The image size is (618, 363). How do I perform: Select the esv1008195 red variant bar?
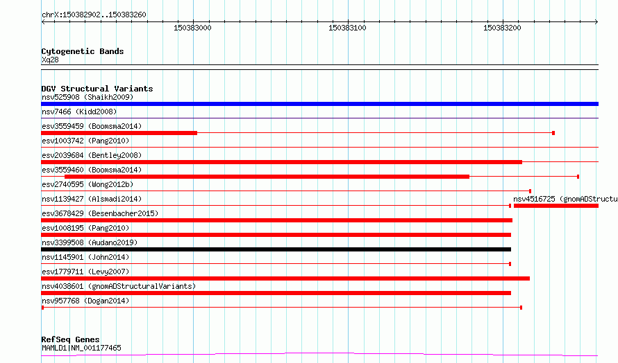click(276, 235)
